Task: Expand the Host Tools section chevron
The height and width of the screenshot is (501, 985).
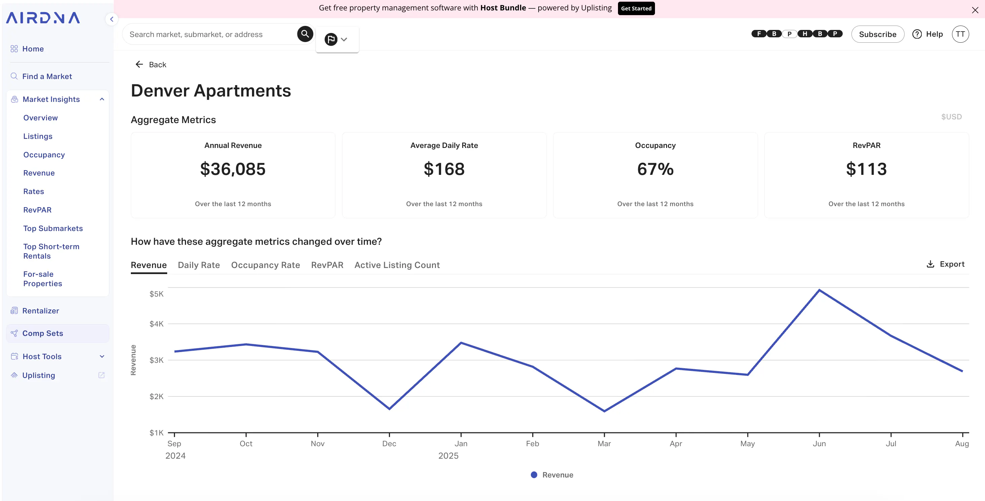Action: click(x=102, y=356)
